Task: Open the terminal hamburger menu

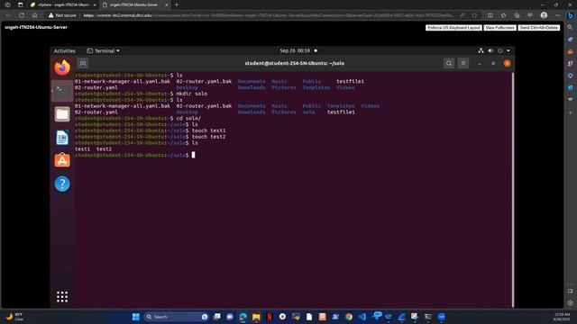Action: tap(463, 63)
